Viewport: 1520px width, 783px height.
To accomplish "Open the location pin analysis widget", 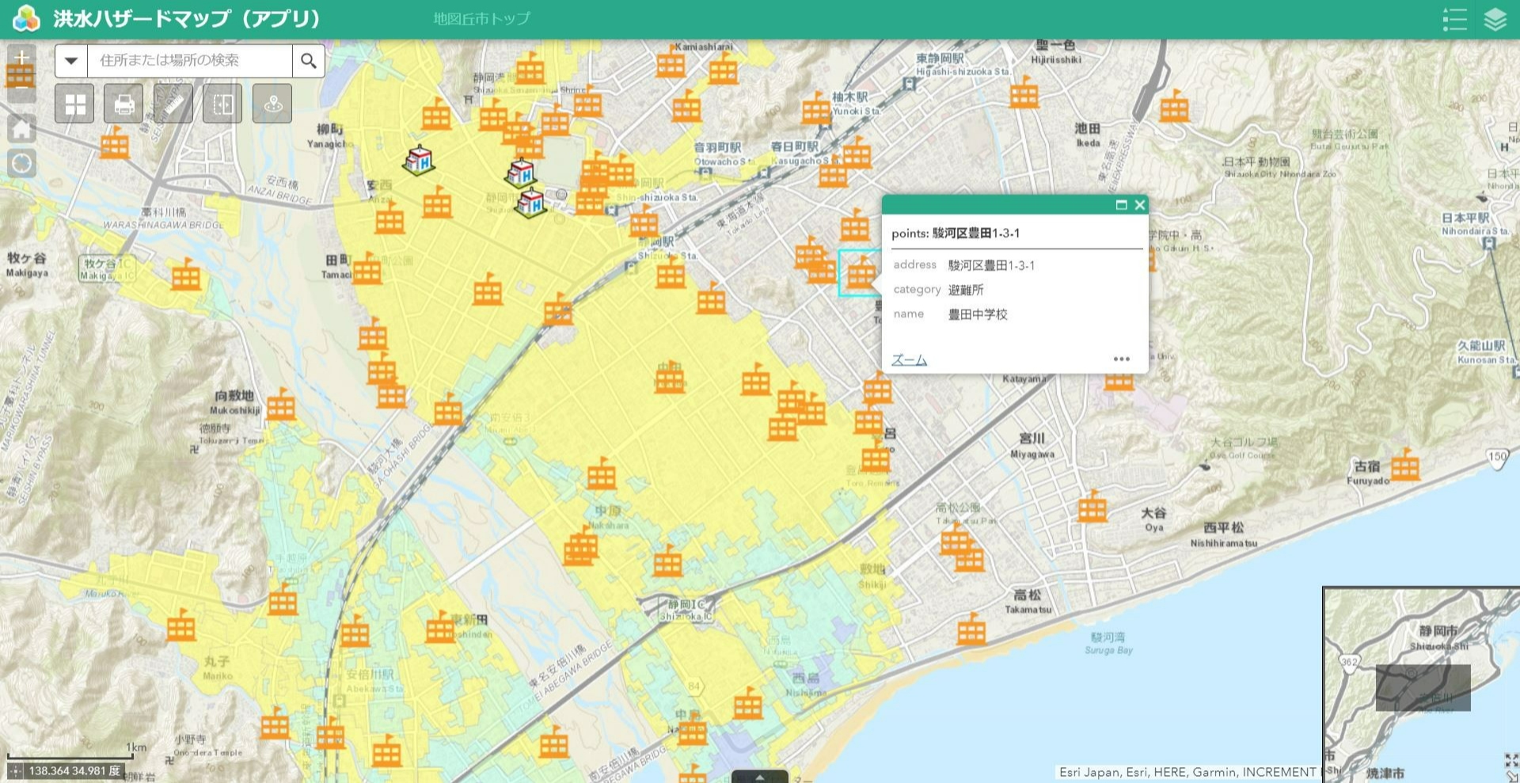I will (272, 104).
